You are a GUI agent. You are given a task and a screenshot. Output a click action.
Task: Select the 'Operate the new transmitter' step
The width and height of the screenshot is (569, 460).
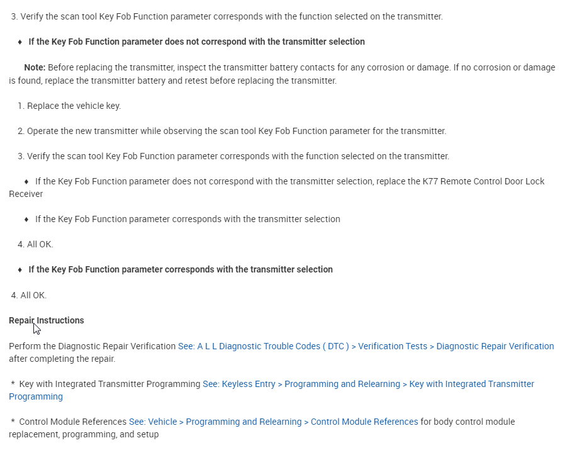click(x=236, y=131)
